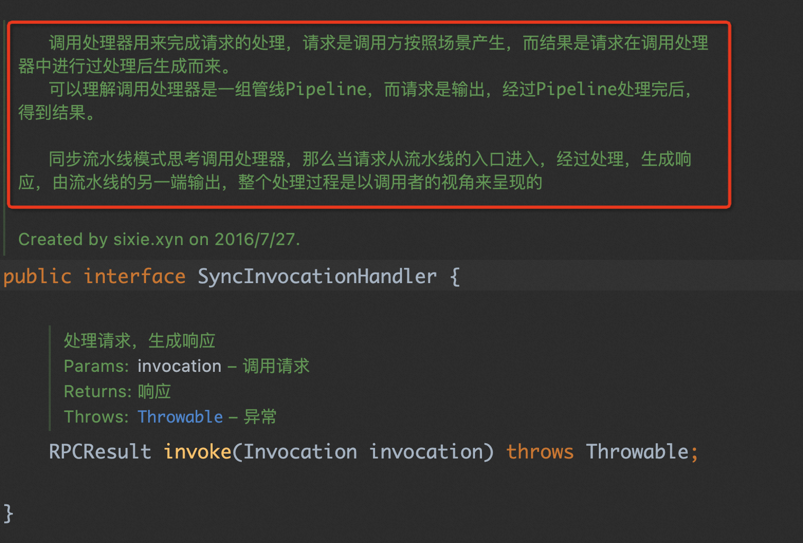Click the public keyword
The width and height of the screenshot is (803, 543).
pyautogui.click(x=37, y=276)
